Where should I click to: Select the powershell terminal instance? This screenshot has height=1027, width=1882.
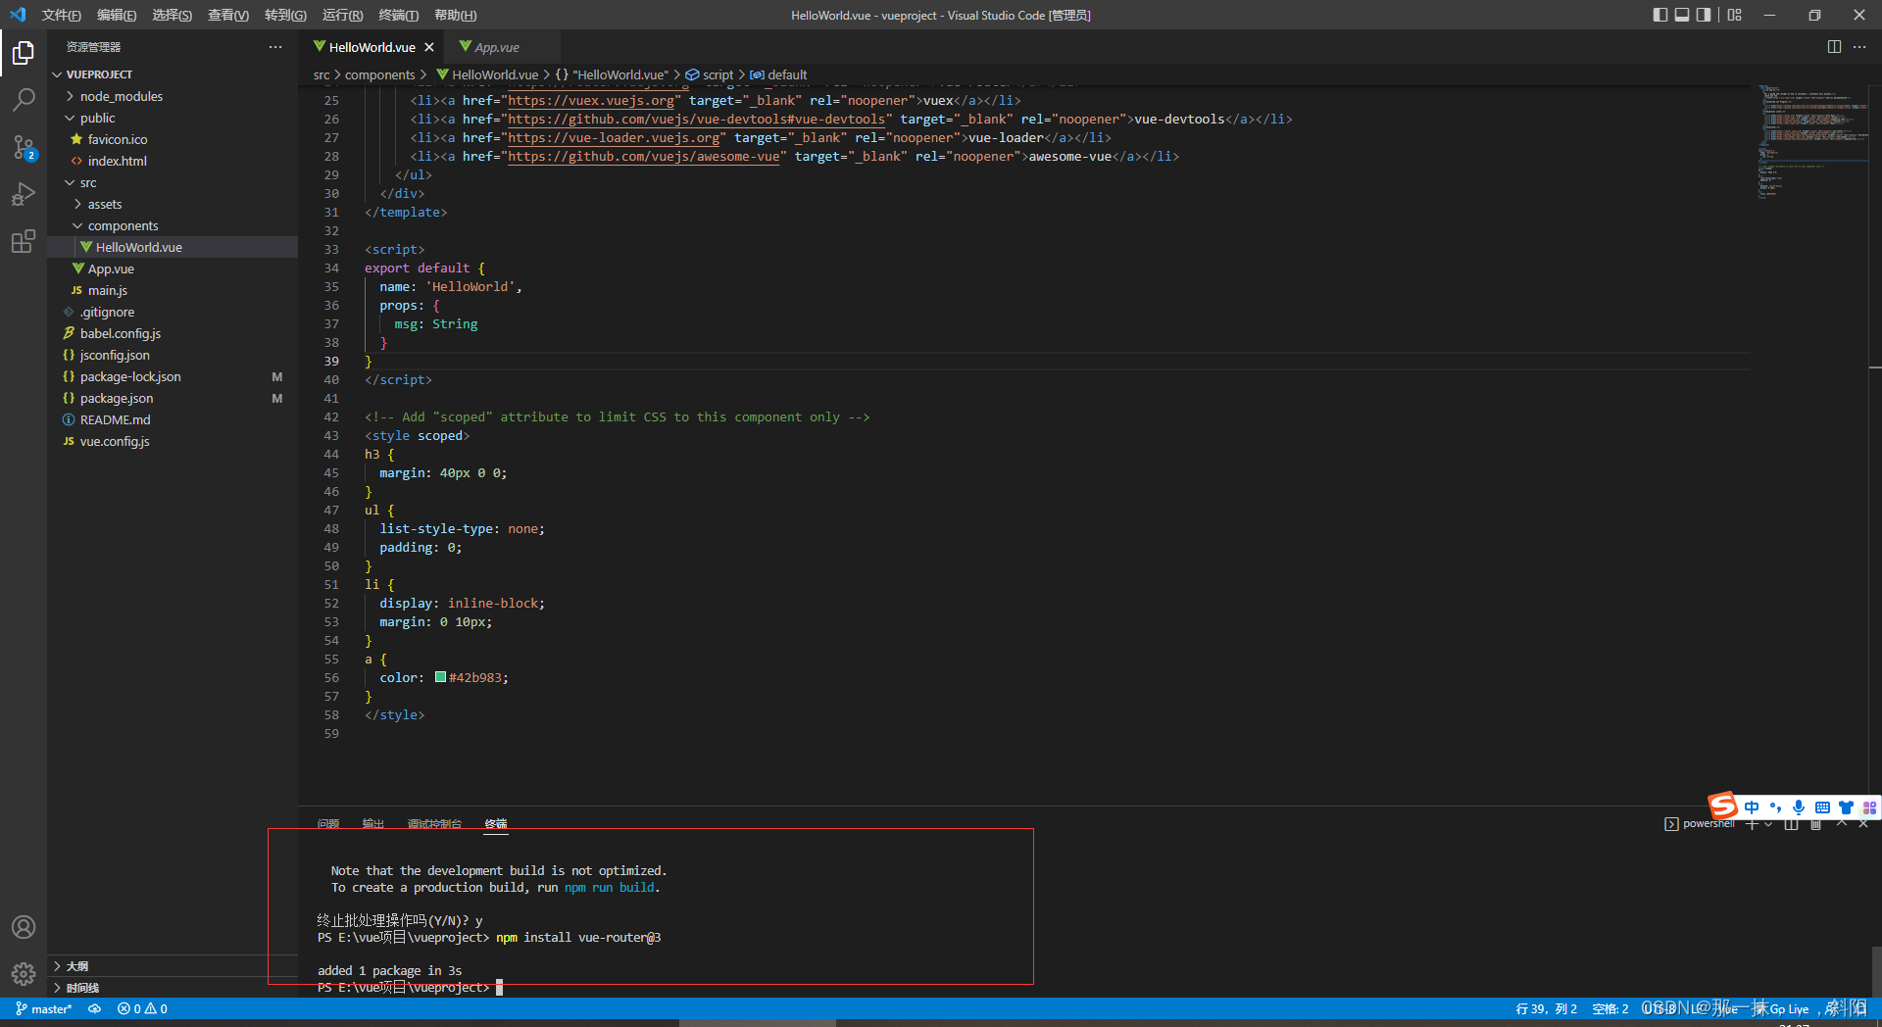(x=1700, y=824)
